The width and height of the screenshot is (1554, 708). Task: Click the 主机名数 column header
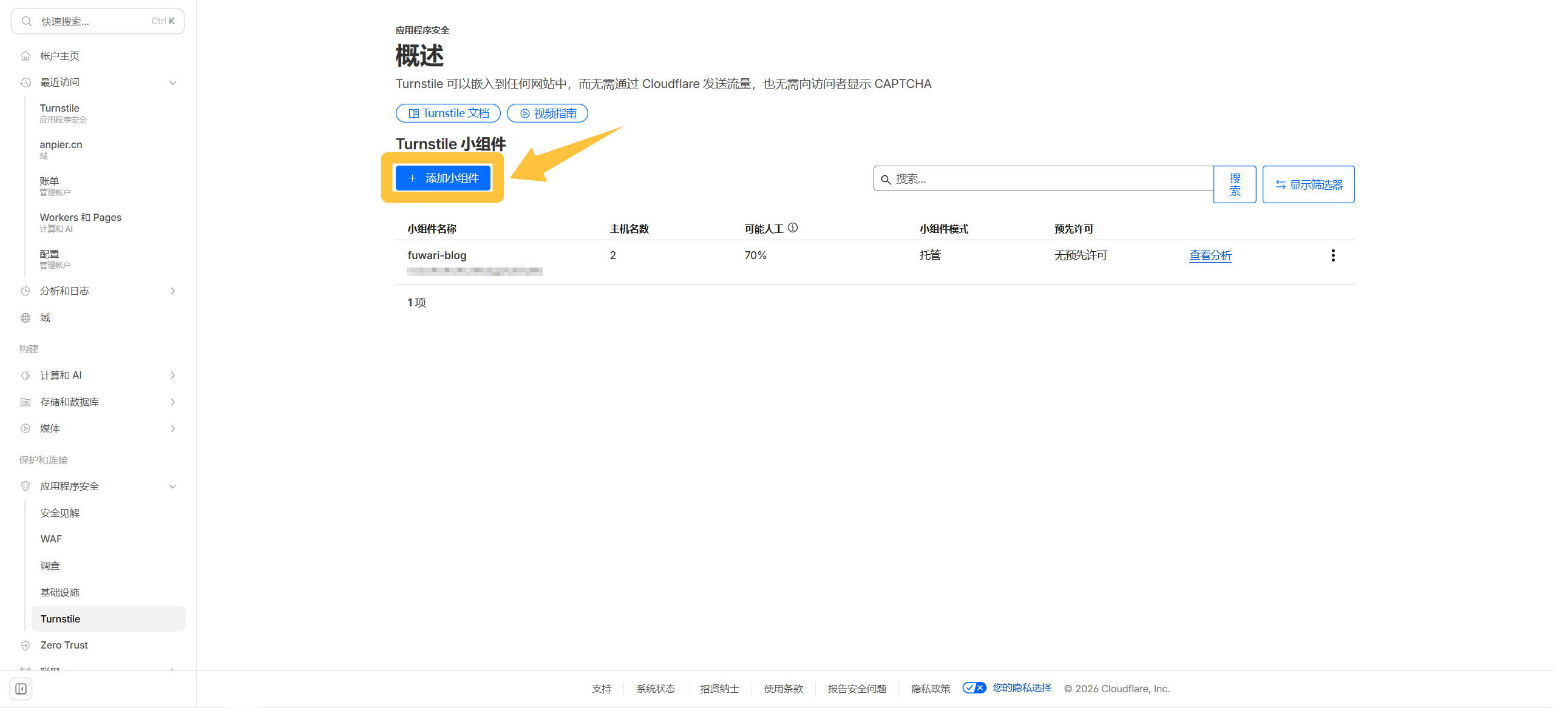point(629,229)
